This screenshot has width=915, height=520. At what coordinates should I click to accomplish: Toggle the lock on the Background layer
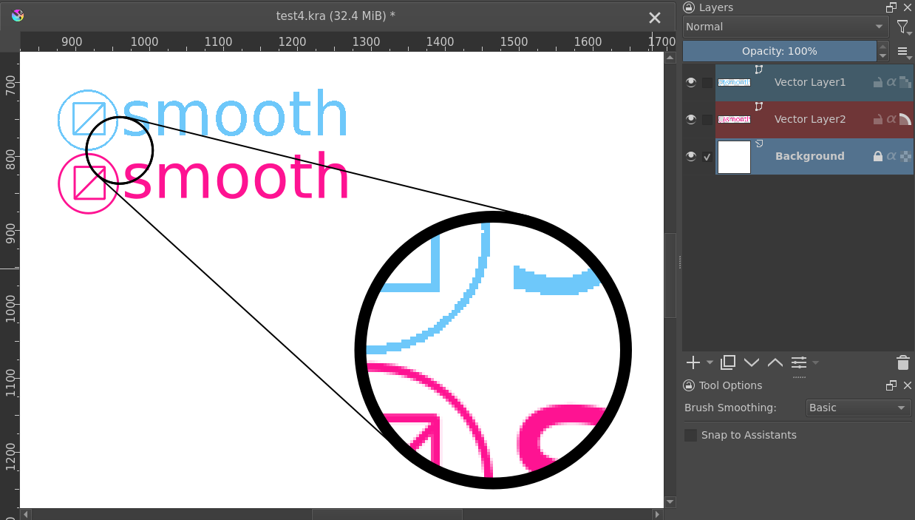click(x=878, y=156)
